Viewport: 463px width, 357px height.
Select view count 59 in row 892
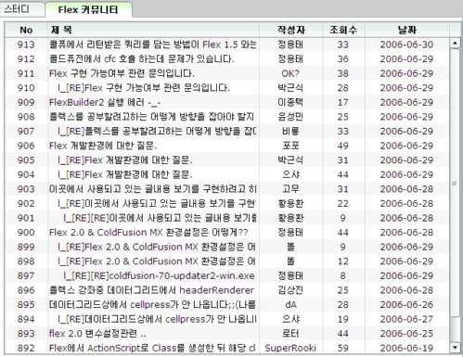(x=343, y=349)
